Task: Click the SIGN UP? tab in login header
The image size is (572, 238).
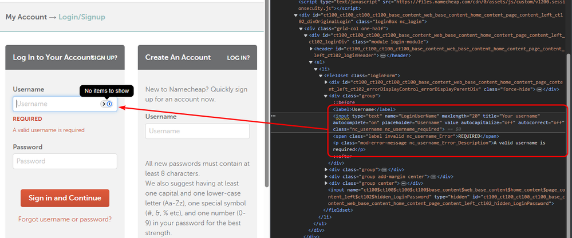Action: (104, 58)
